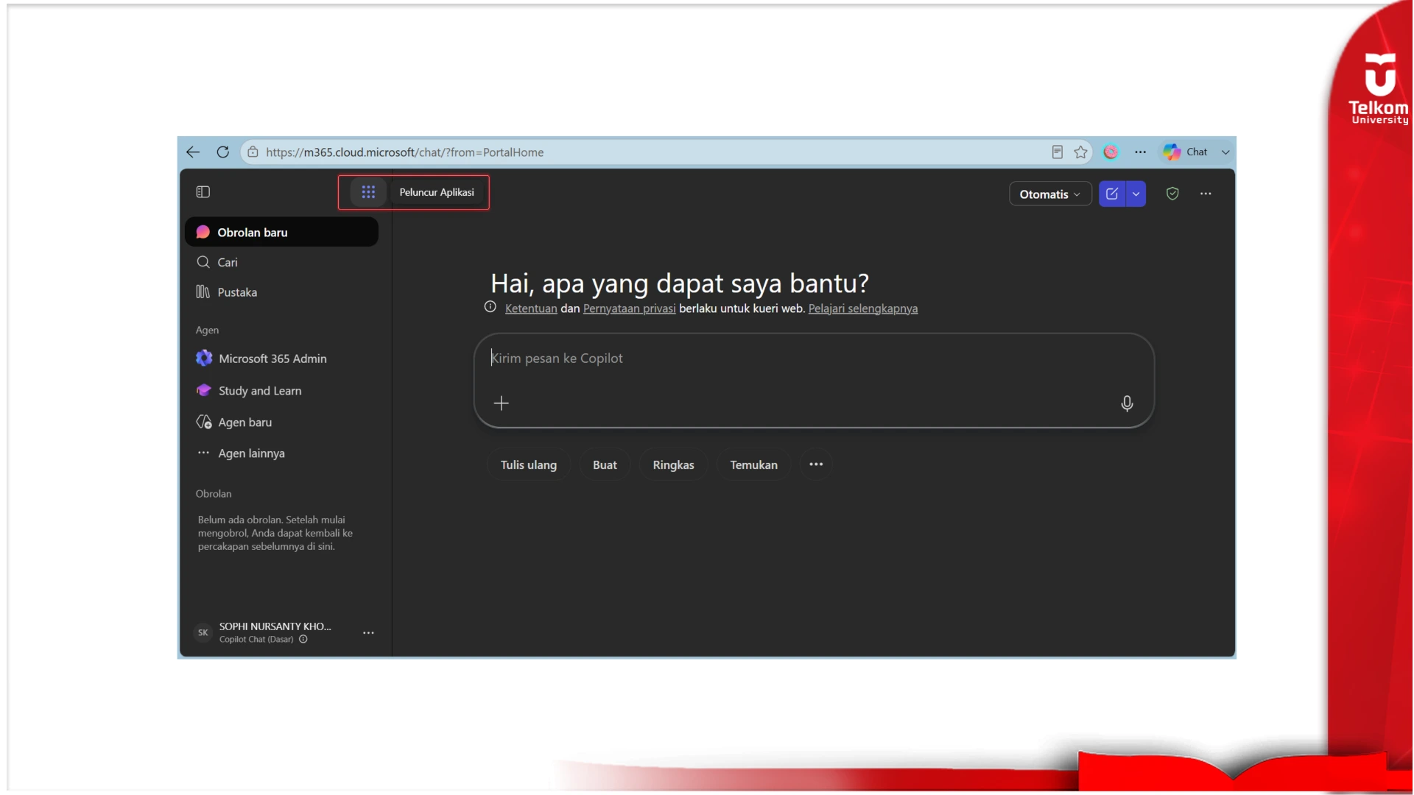Click Kirim pesan ke Copilot field
This screenshot has height=795, width=1414.
pyautogui.click(x=814, y=358)
